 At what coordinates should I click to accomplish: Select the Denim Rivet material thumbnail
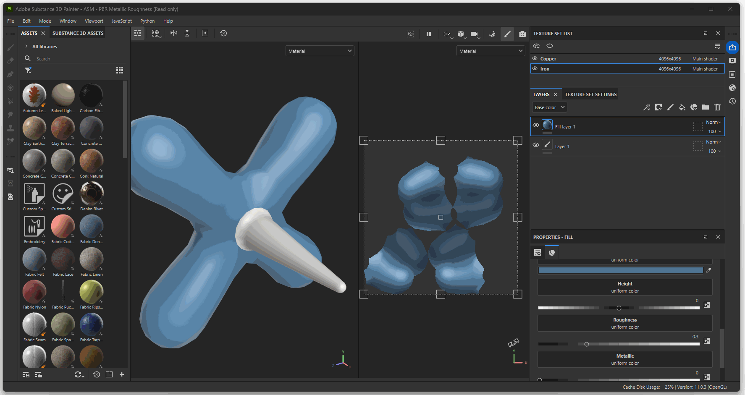92,194
